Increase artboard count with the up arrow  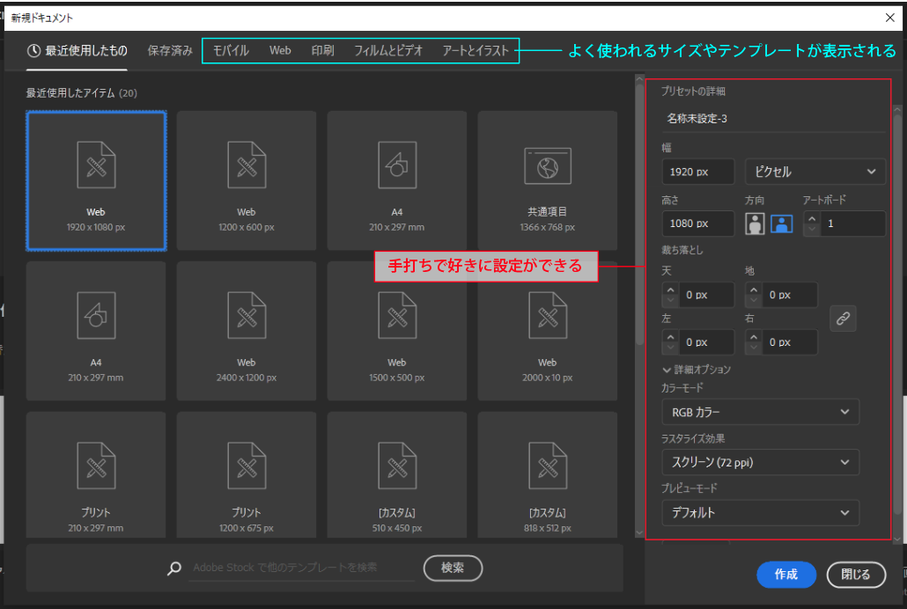(811, 218)
